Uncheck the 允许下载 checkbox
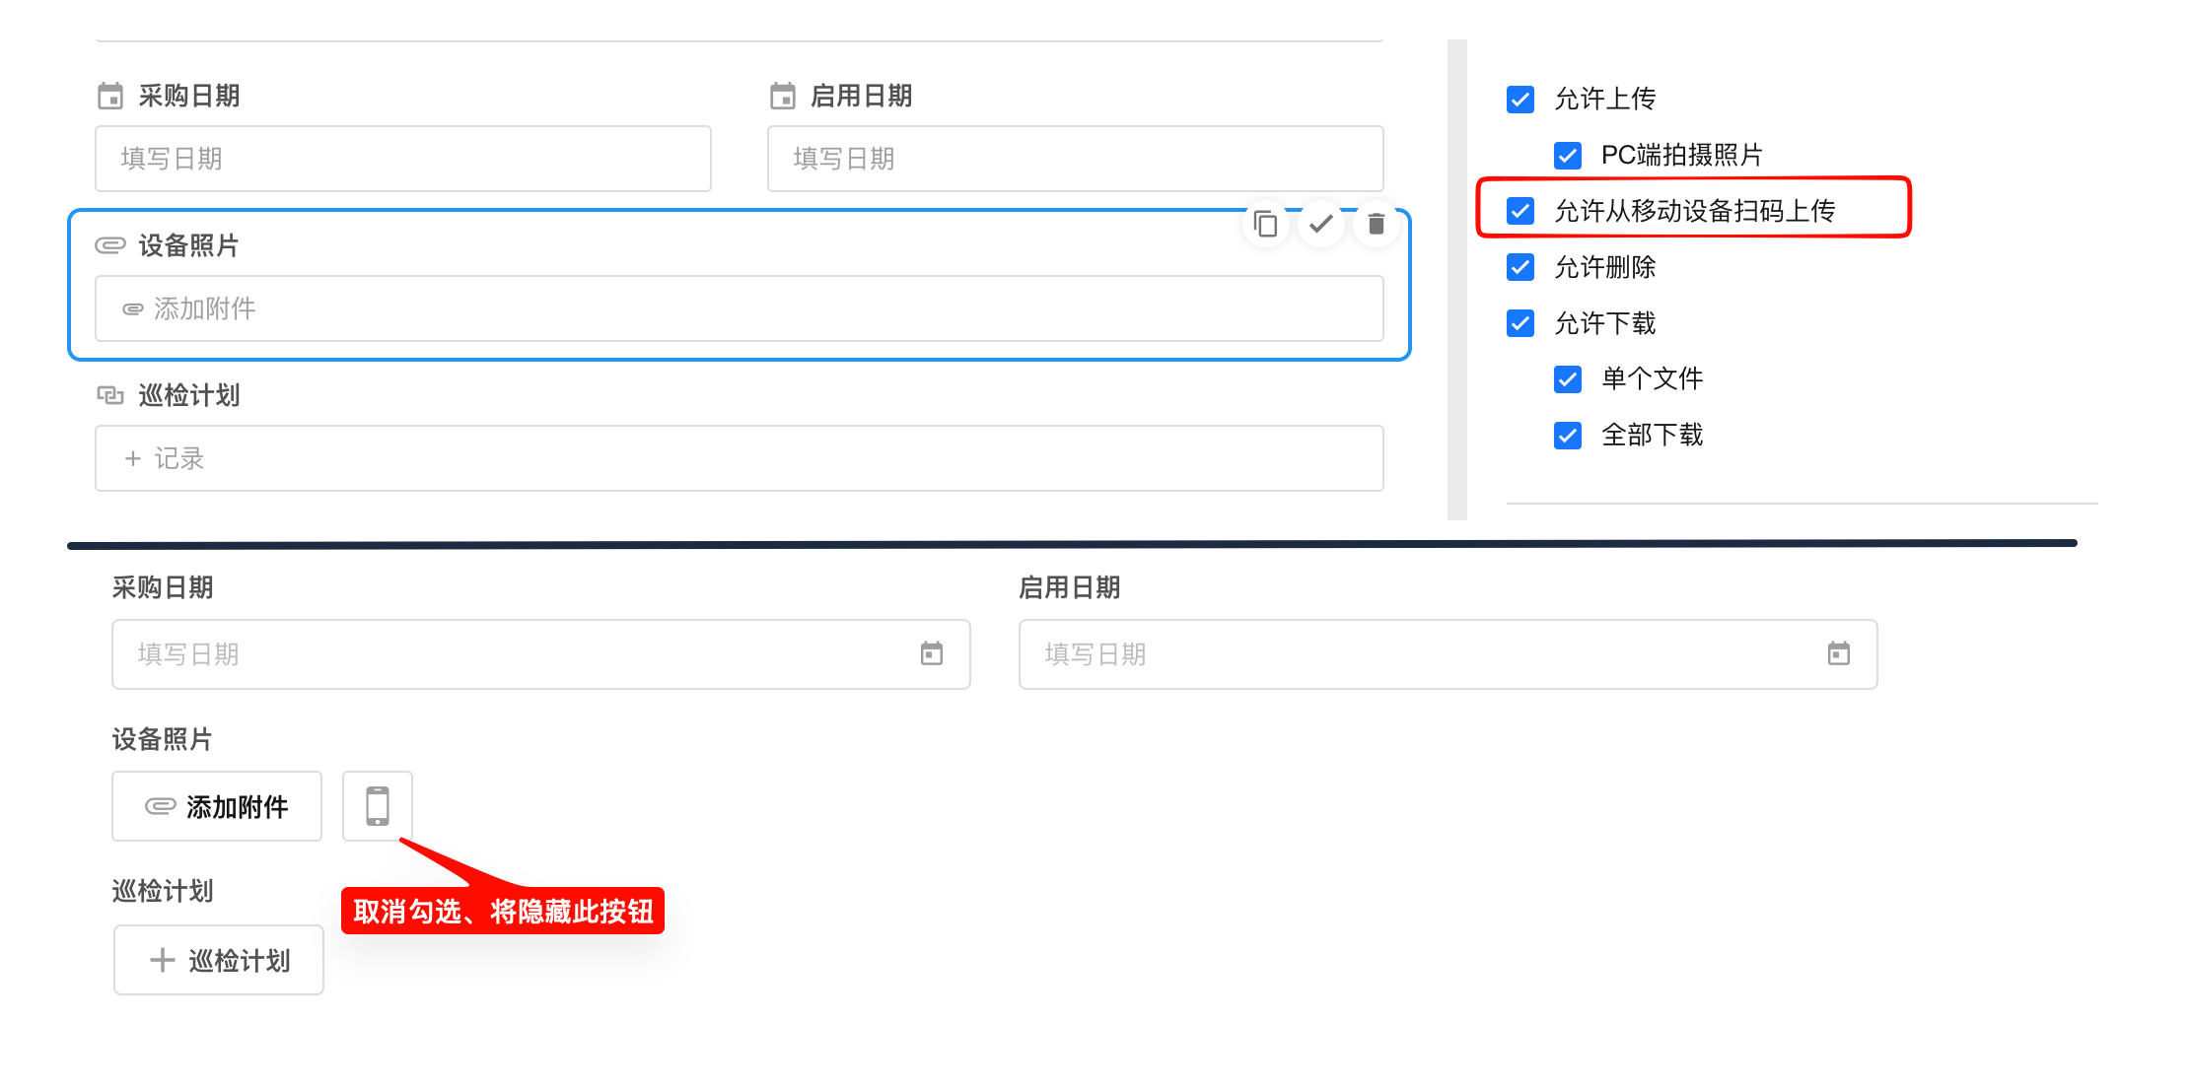 (1520, 323)
